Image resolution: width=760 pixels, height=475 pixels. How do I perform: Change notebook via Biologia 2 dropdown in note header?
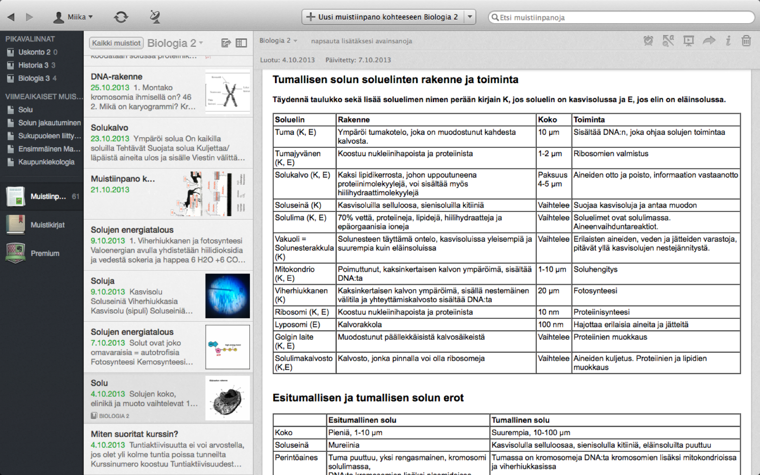coord(278,41)
